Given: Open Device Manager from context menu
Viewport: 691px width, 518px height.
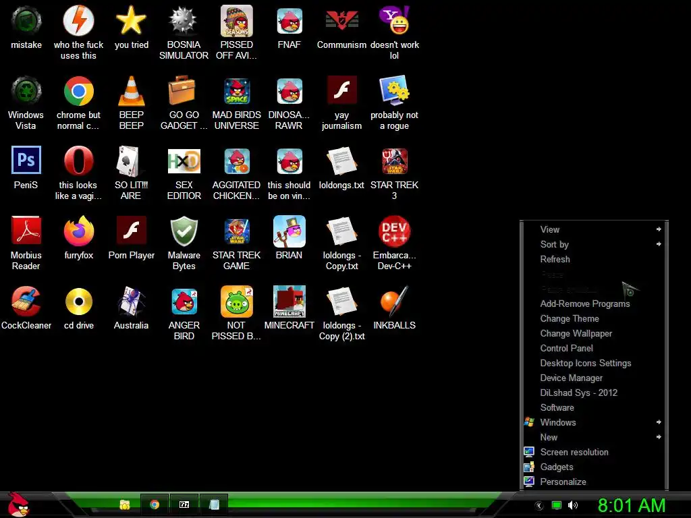Looking at the screenshot, I should click(594, 378).
